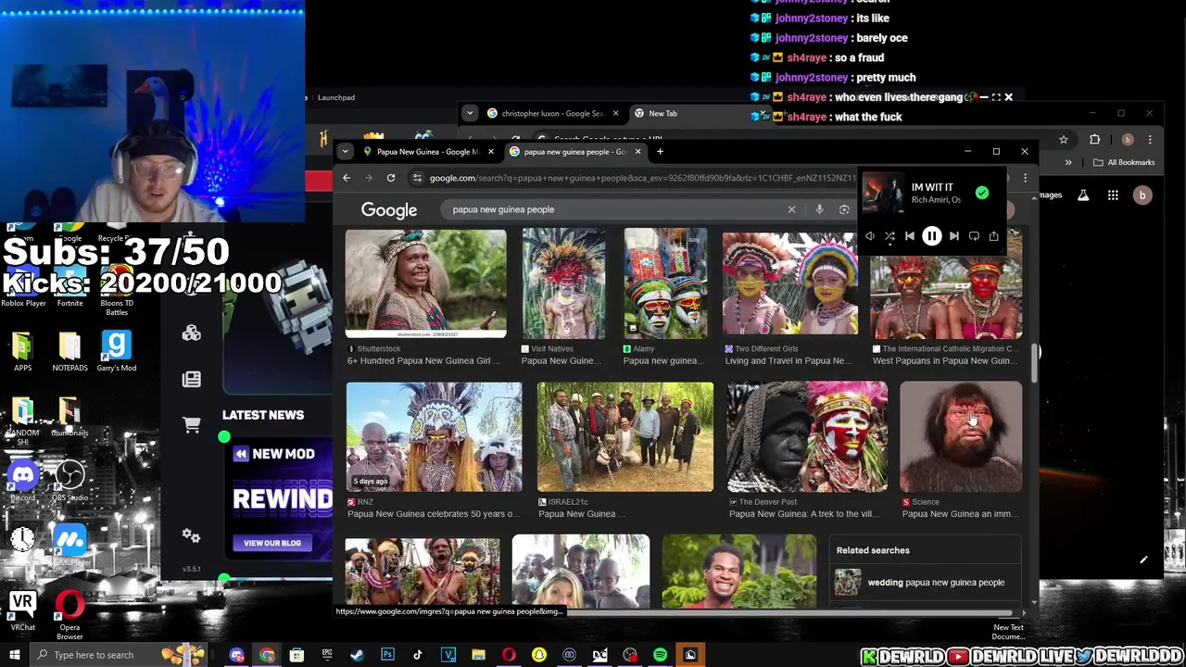Expand hidden bookmarks chevron

[1068, 162]
